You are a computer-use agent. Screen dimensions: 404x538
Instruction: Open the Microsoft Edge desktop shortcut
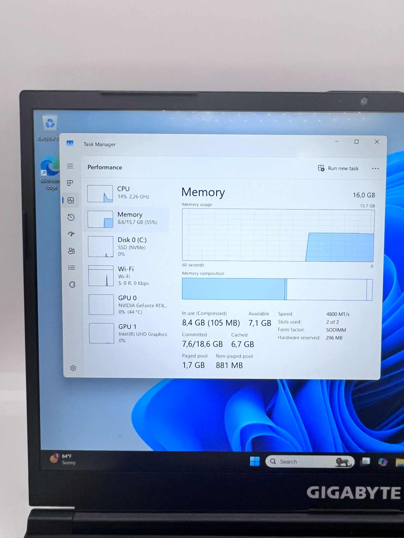50,173
